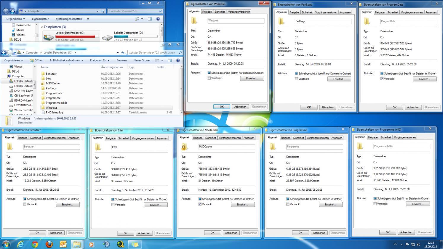Open the media player taskbar icon
The image size is (443, 249).
[91, 245]
